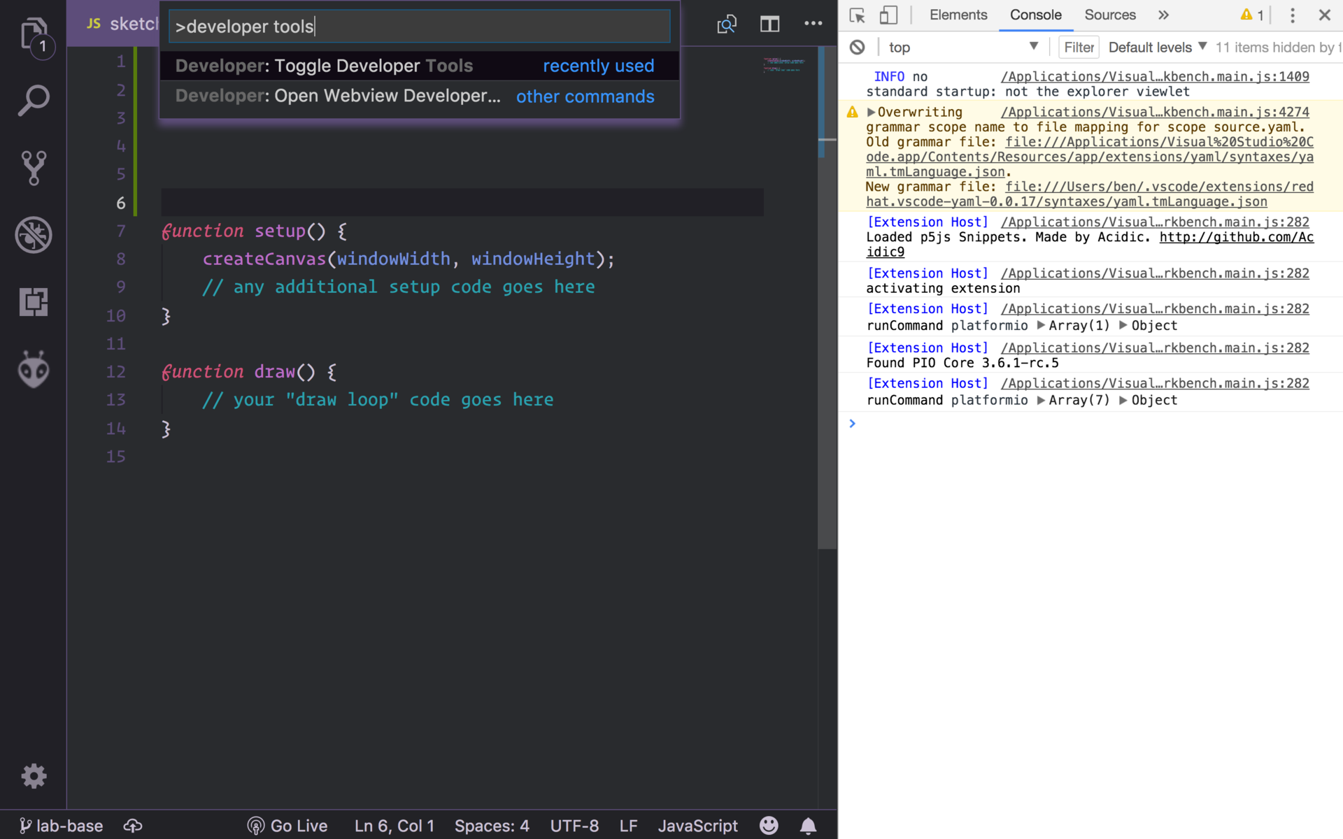
Task: Click the command palette input field
Action: pos(420,27)
